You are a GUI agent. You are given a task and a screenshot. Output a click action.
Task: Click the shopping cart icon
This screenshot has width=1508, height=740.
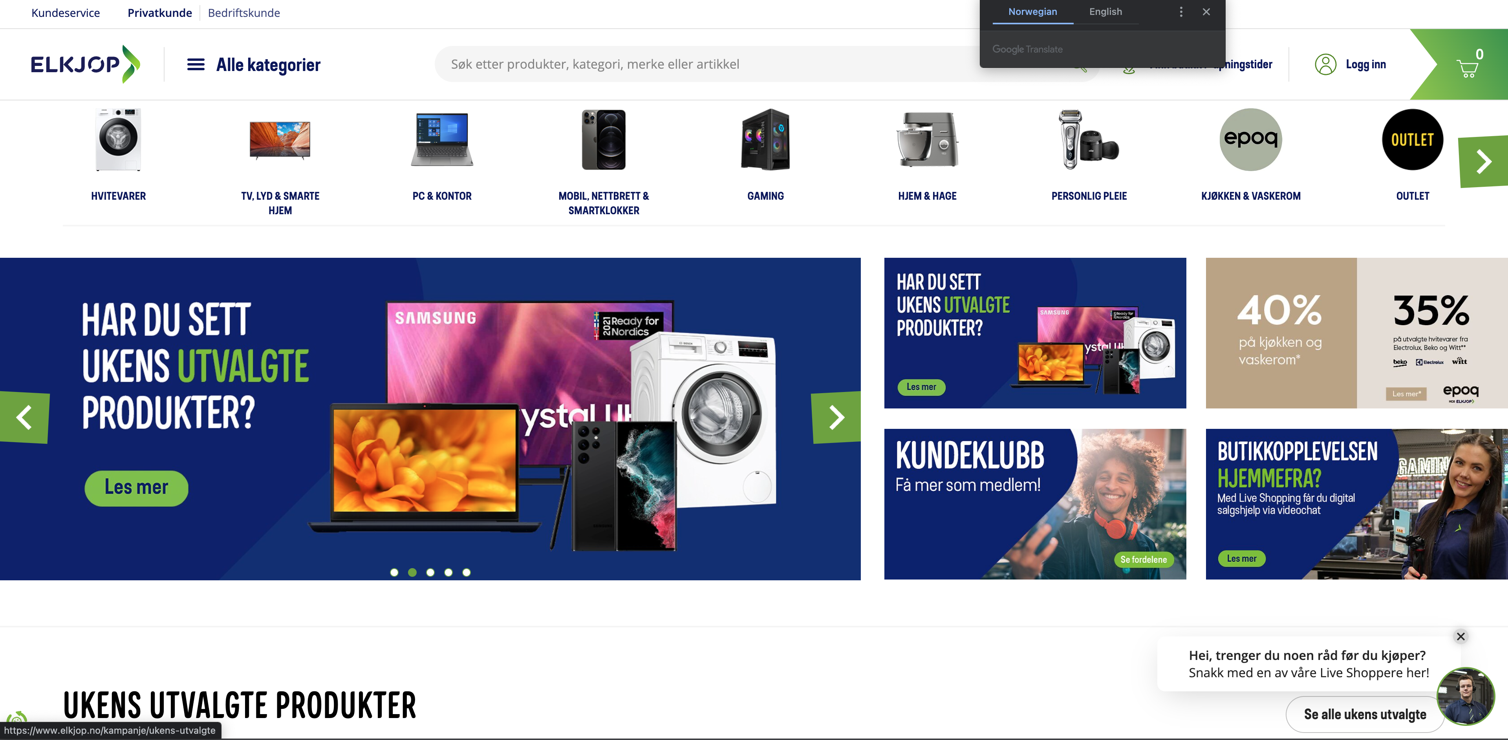pyautogui.click(x=1467, y=68)
